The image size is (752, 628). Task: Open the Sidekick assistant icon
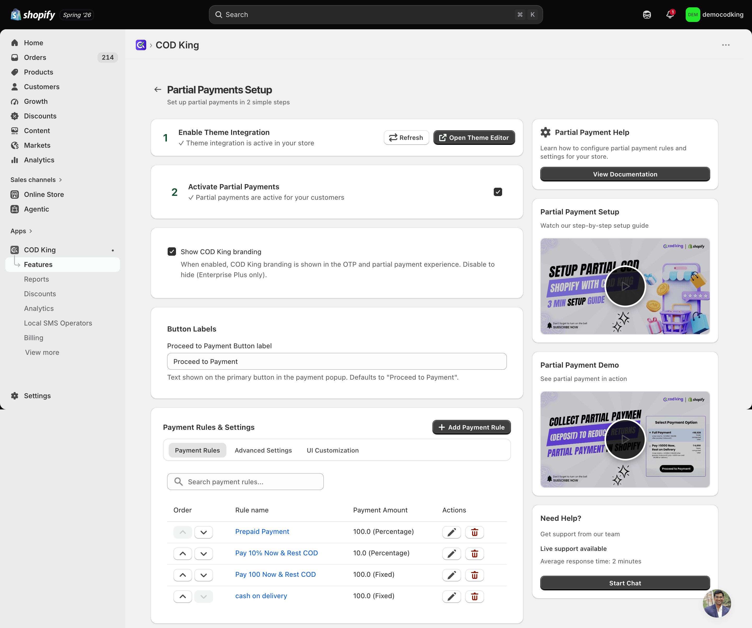click(647, 15)
